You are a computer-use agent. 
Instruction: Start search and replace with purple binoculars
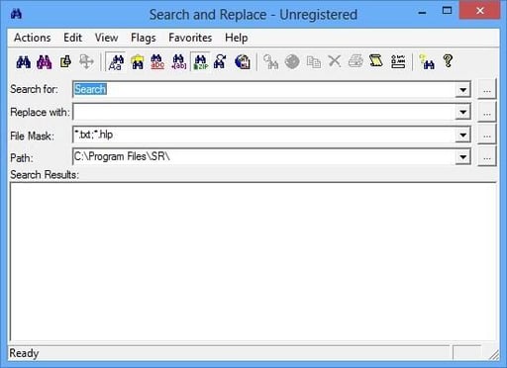(44, 61)
